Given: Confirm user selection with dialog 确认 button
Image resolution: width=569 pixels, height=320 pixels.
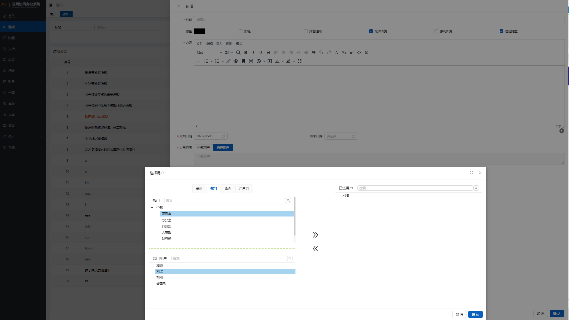Looking at the screenshot, I should click(475, 314).
